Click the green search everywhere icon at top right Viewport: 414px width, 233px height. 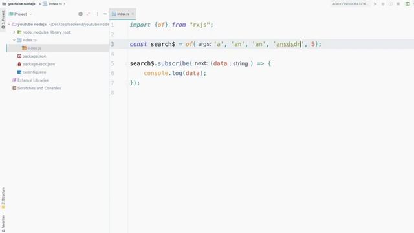[408, 4]
